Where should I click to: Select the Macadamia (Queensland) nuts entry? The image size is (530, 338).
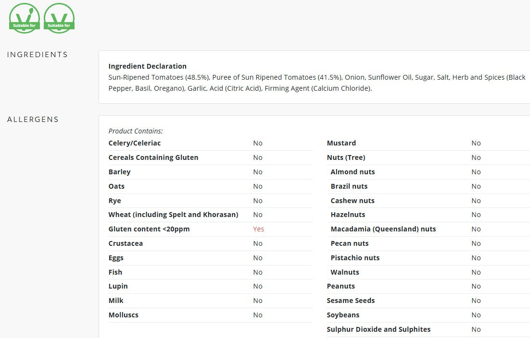coord(383,229)
